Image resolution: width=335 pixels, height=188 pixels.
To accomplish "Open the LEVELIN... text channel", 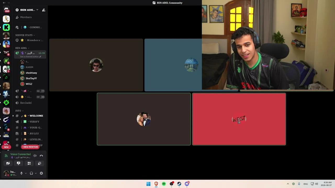I will pos(30,139).
